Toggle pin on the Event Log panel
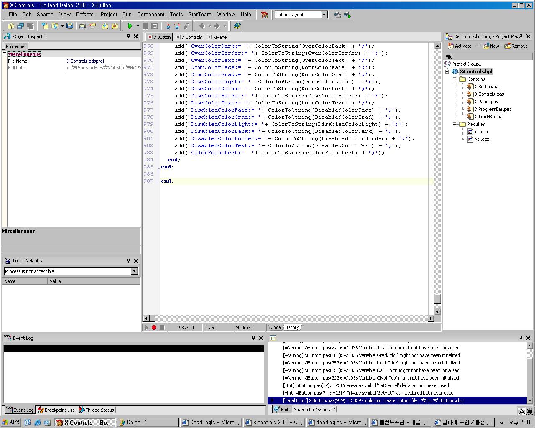 pyautogui.click(x=253, y=338)
